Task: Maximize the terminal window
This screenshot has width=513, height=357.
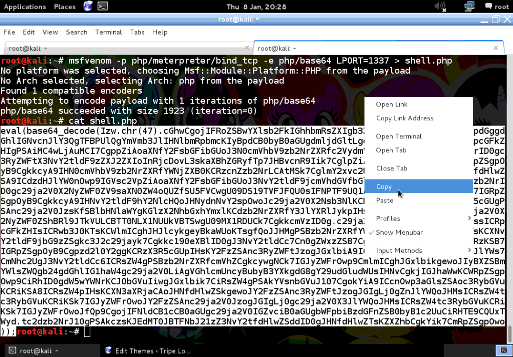Action: tap(495, 20)
